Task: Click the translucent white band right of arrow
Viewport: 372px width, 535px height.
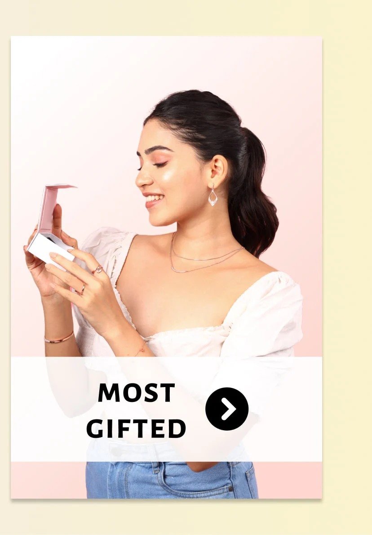Action: coord(287,409)
